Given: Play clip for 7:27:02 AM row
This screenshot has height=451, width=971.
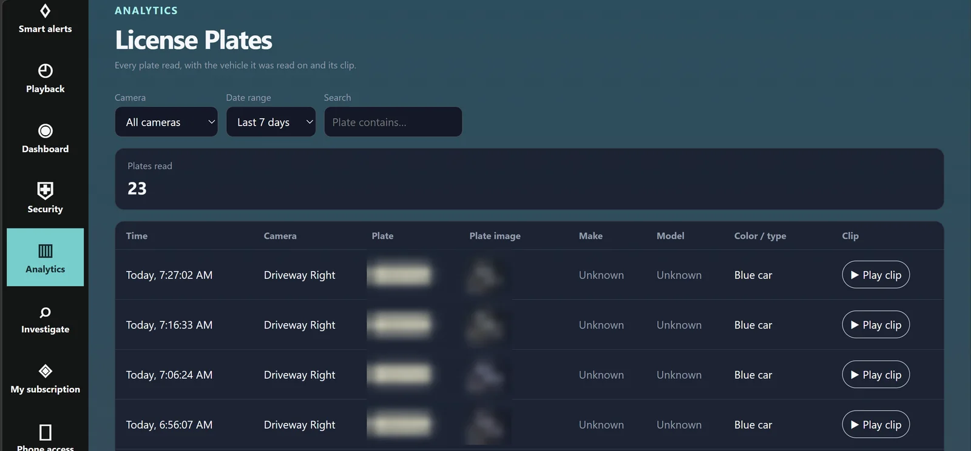Looking at the screenshot, I should tap(876, 275).
